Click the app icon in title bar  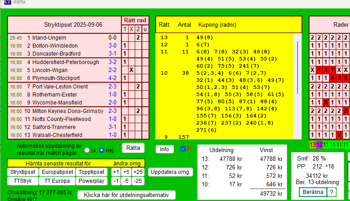coord(8,2)
